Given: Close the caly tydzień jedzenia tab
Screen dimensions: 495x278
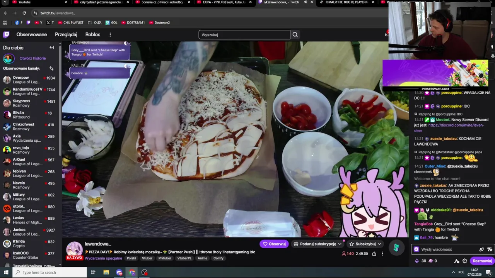Looking at the screenshot, I should (128, 2).
